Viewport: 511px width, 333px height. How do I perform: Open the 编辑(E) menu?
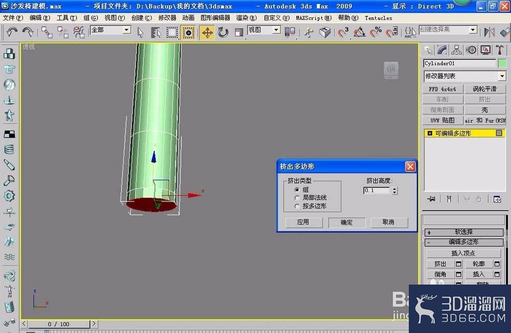pos(40,18)
